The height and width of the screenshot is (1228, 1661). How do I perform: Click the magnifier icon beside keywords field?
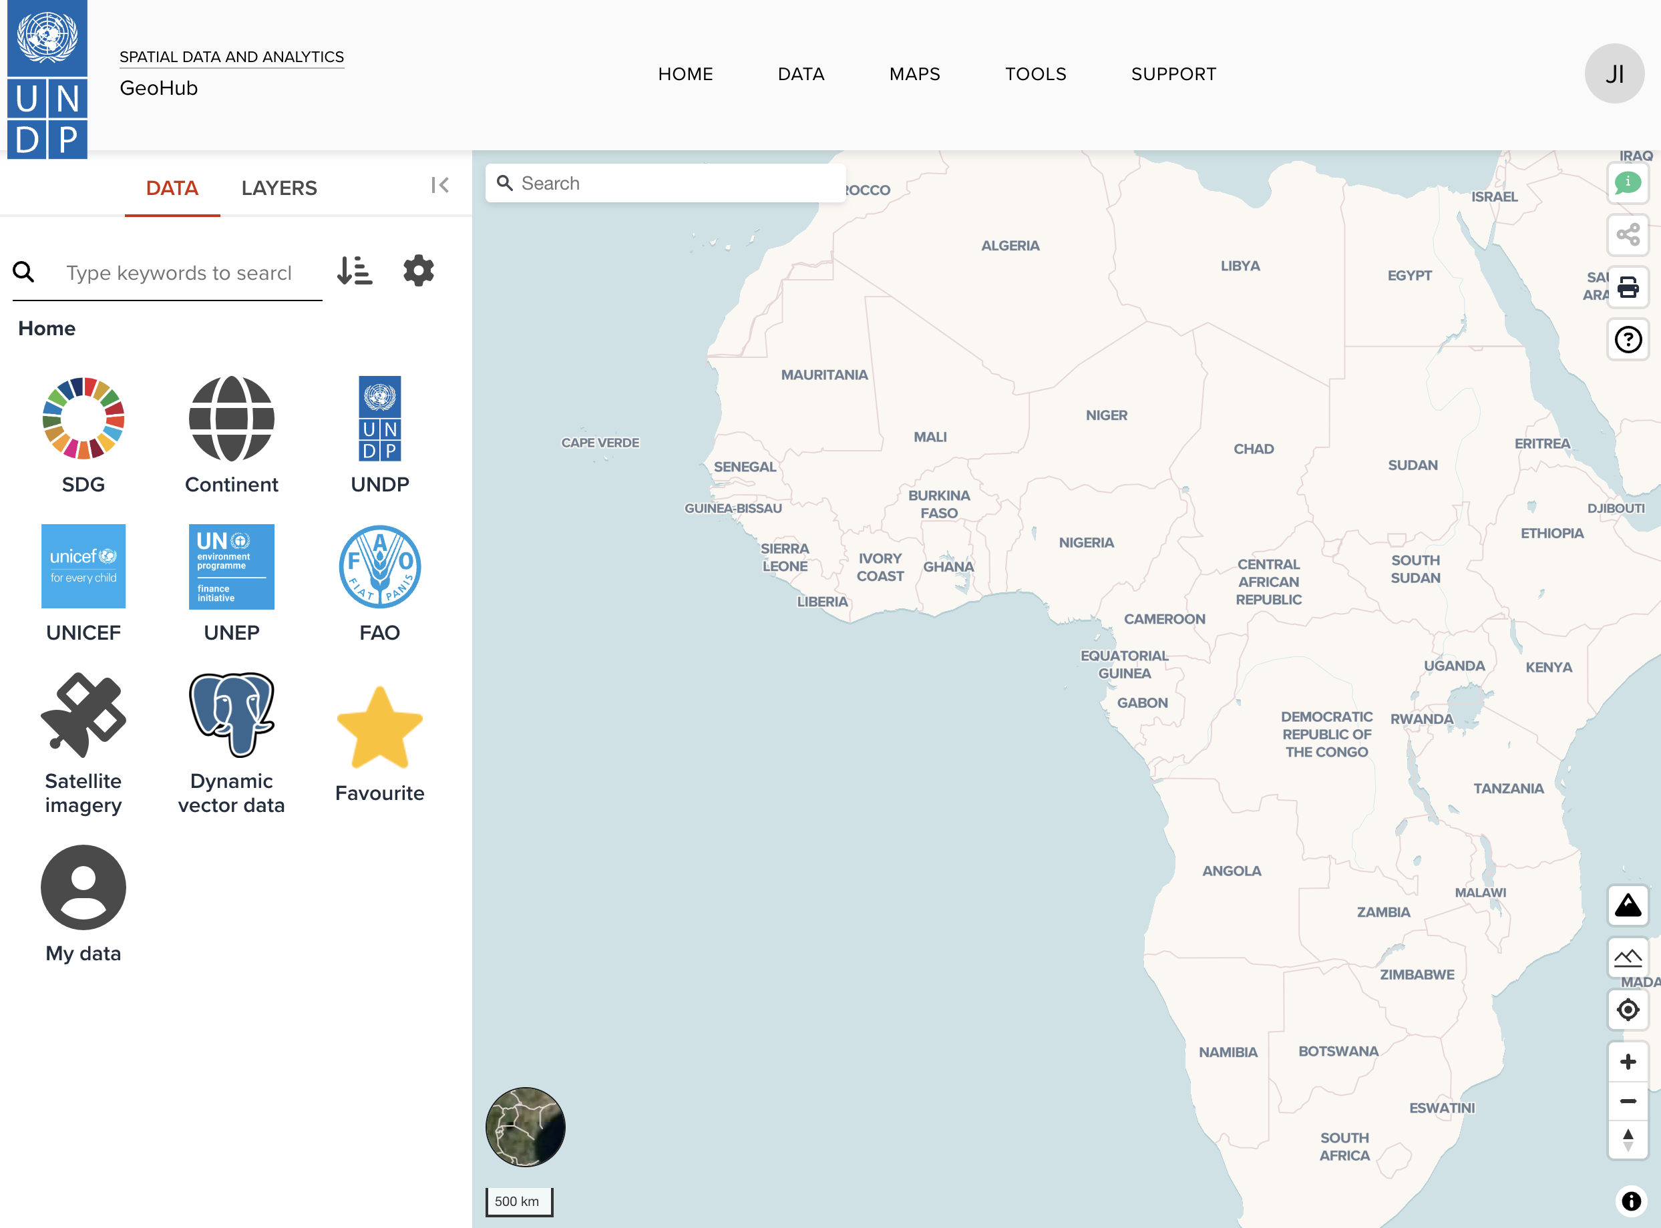click(24, 272)
